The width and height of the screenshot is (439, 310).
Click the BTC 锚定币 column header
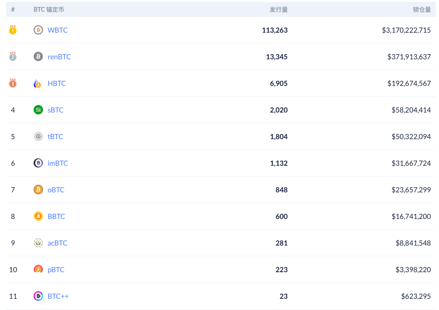pyautogui.click(x=49, y=9)
